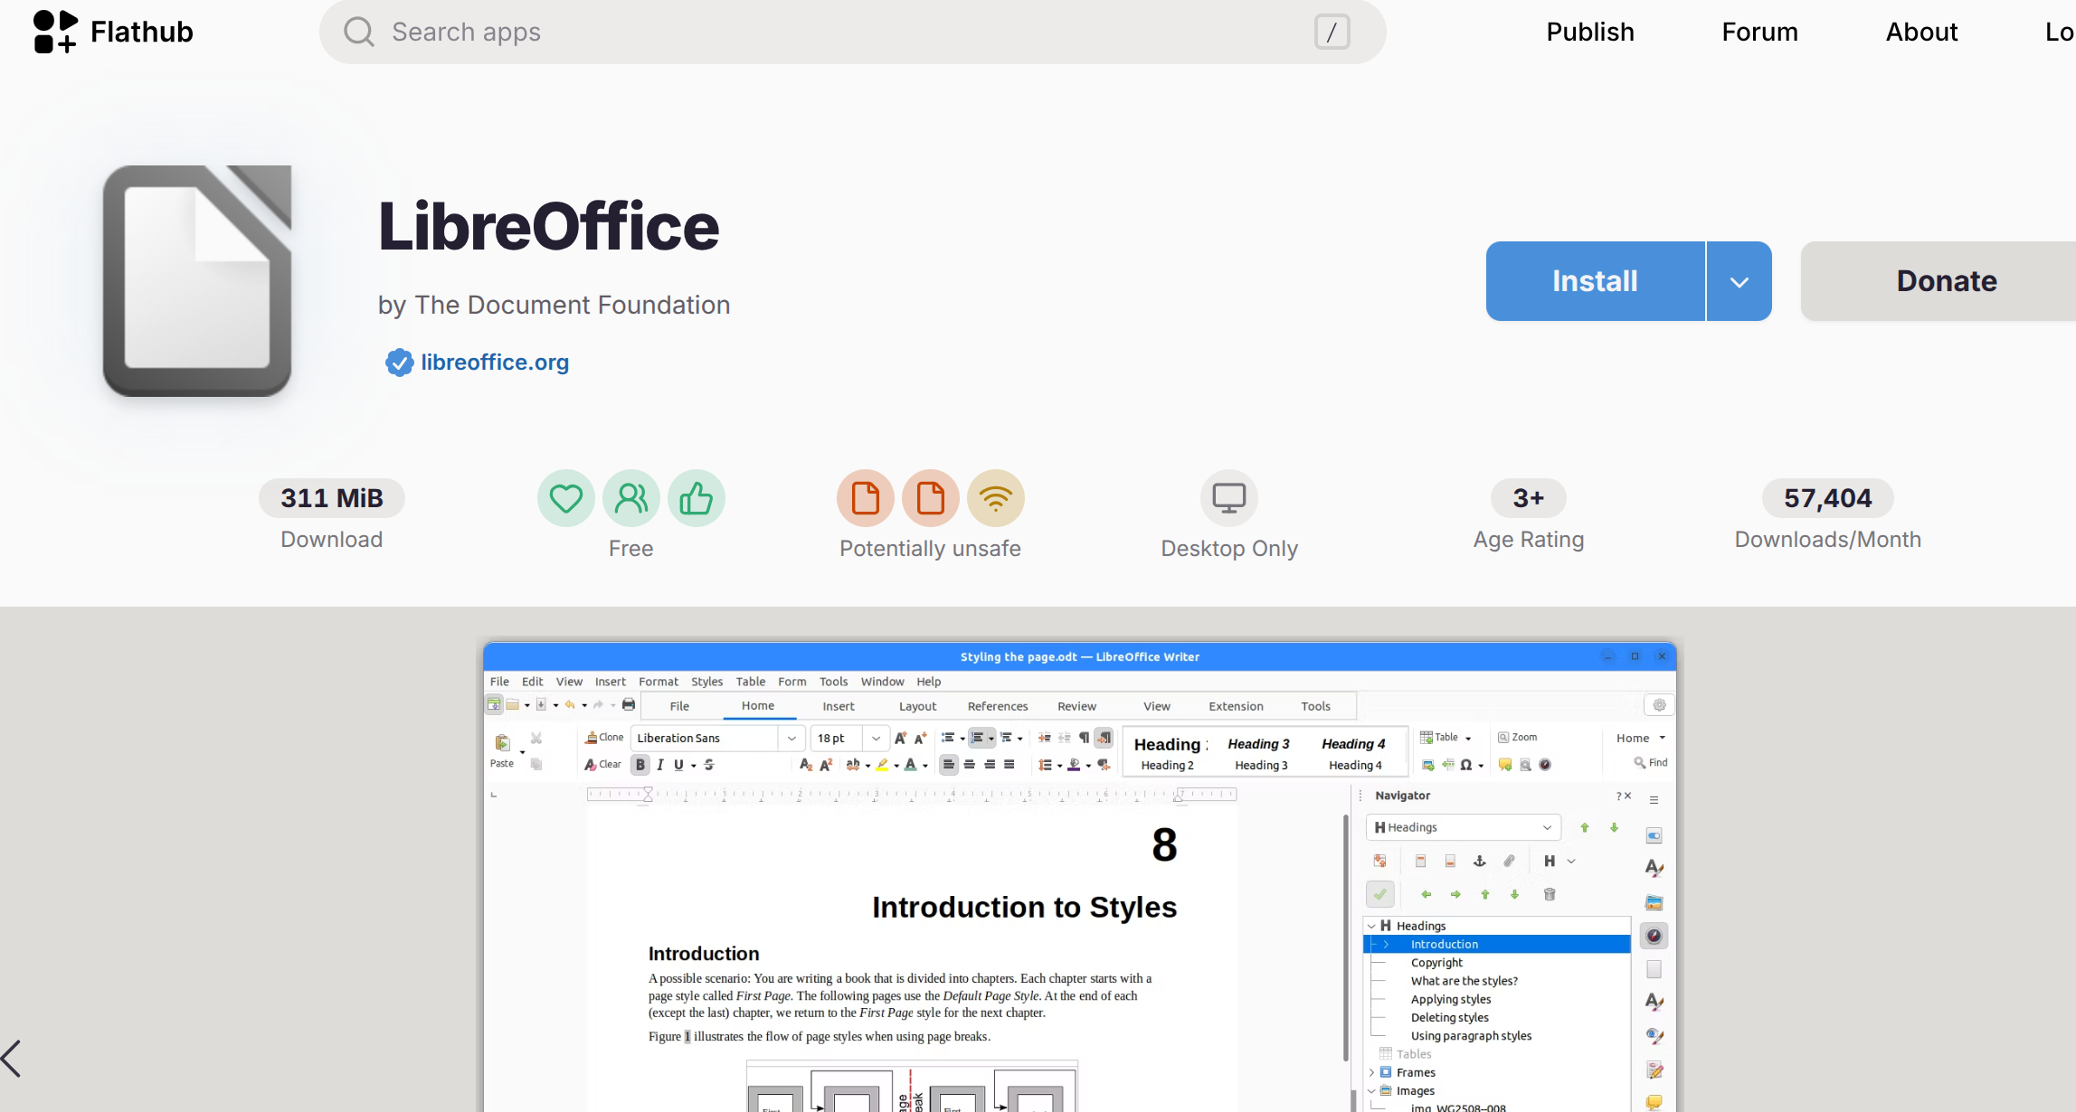The width and height of the screenshot is (2076, 1112).
Task: Click the blue Install button
Action: 1596,281
